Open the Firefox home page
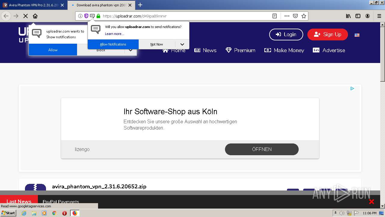Screen dimensions: 385x217 (35, 16)
